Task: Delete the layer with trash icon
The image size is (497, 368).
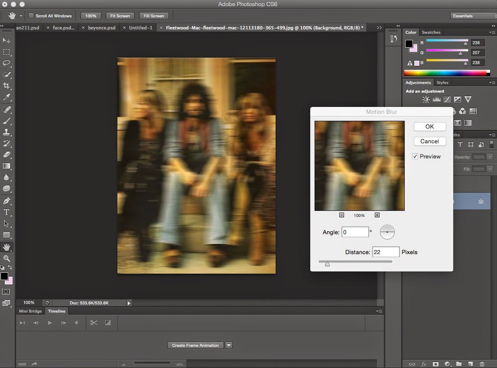Action: click(482, 364)
